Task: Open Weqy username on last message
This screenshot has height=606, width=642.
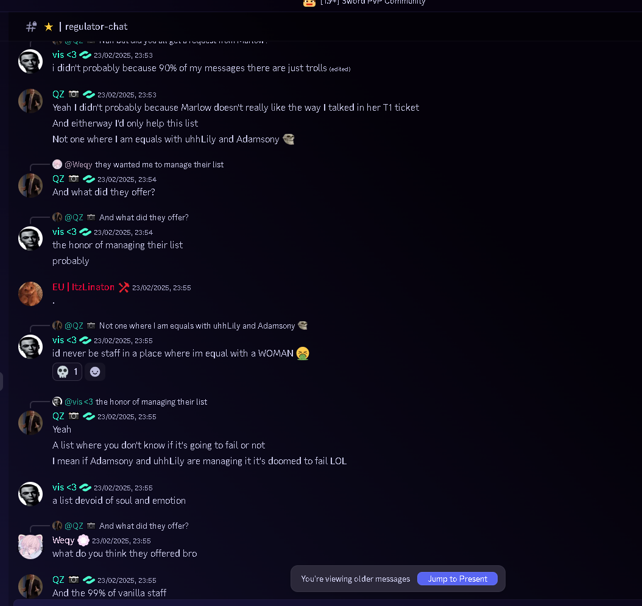Action: pos(63,540)
